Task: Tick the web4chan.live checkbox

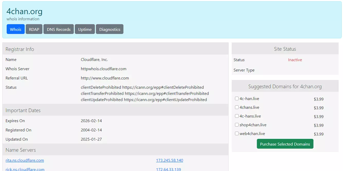Action: pos(237,133)
